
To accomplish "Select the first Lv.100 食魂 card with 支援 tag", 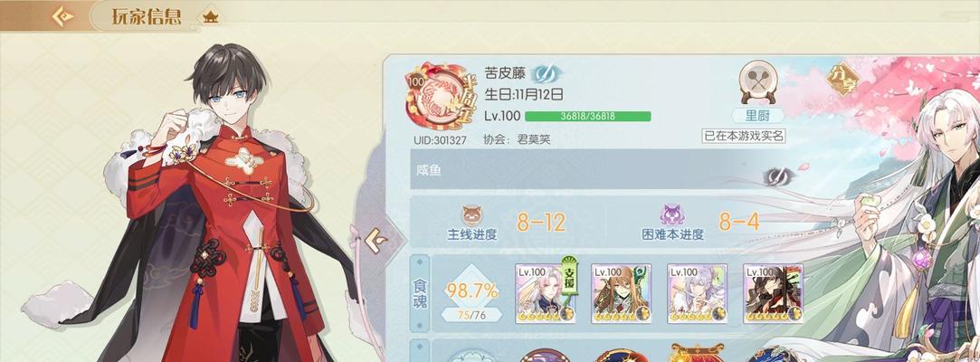I will pos(545,293).
